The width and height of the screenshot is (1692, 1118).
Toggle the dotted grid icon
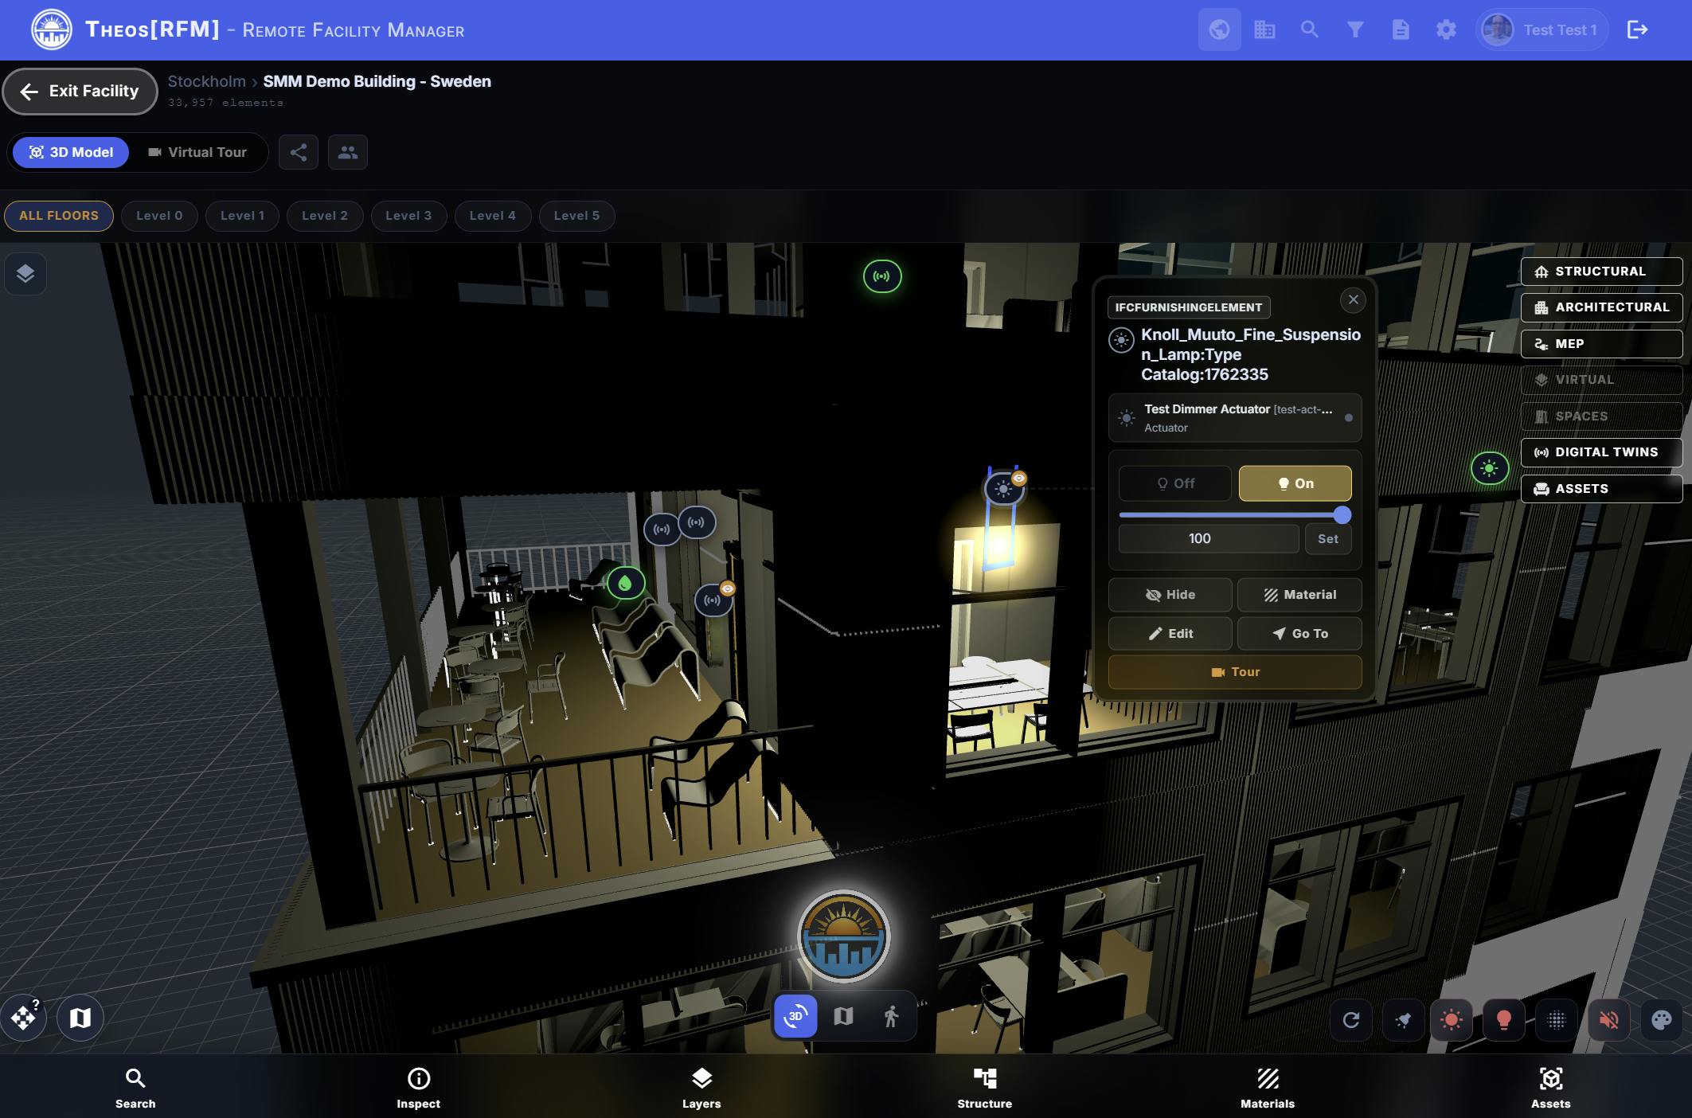(x=1556, y=1020)
